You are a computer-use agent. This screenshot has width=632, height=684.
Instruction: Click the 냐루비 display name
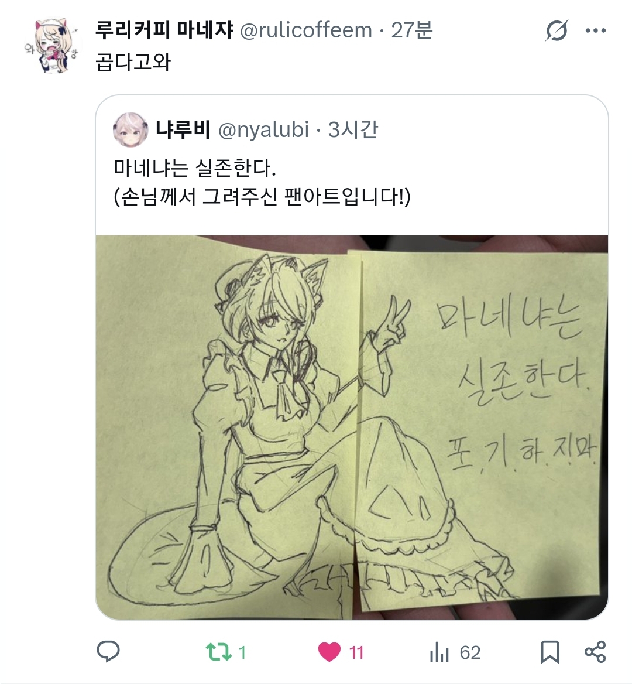point(183,129)
